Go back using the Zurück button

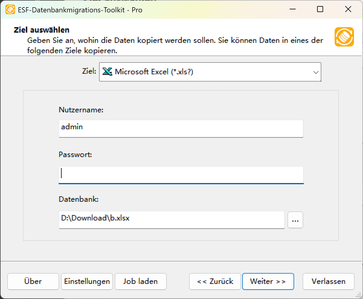[x=215, y=281]
